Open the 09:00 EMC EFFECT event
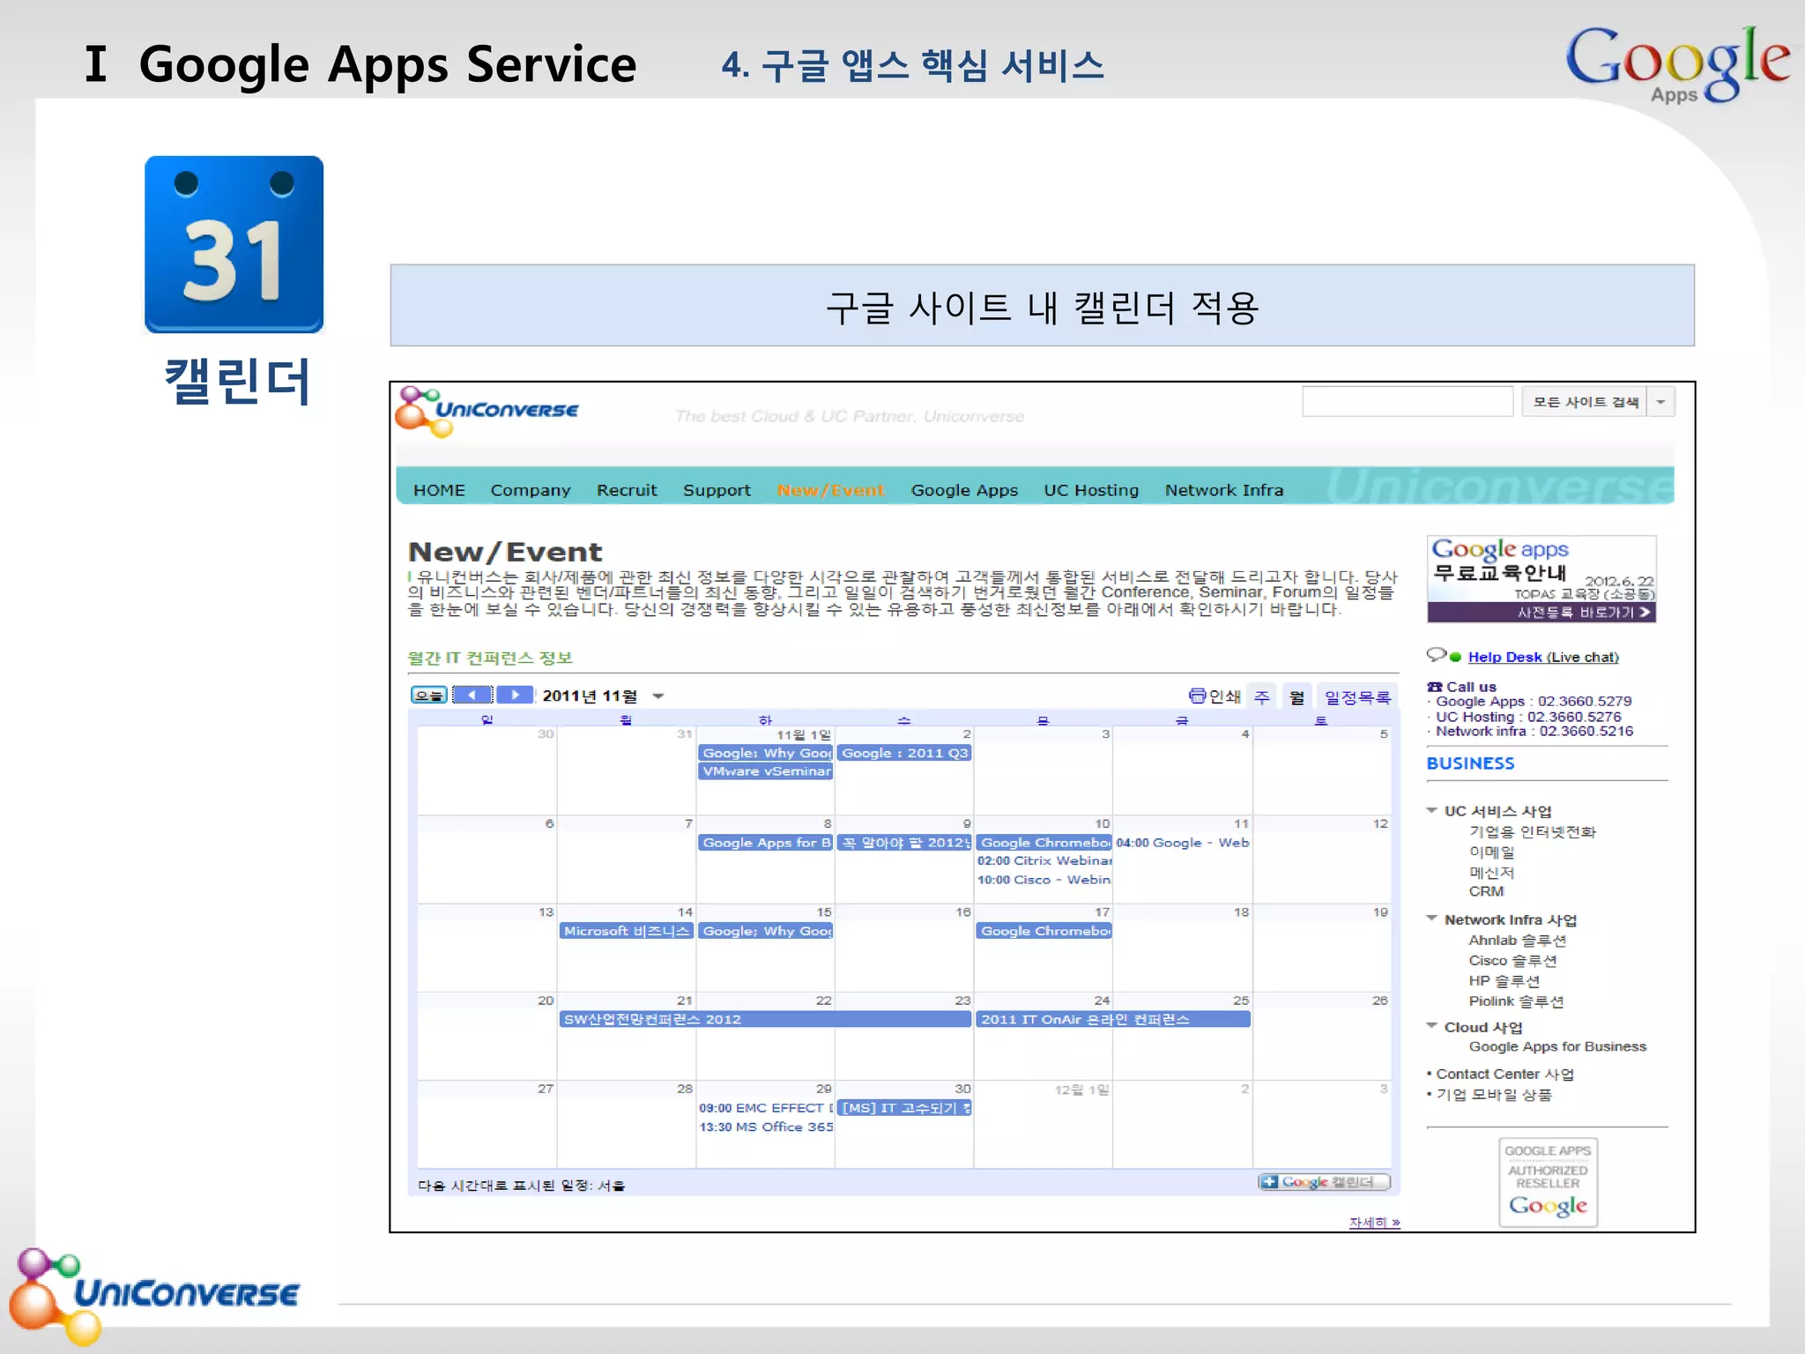The height and width of the screenshot is (1354, 1805). (766, 1108)
